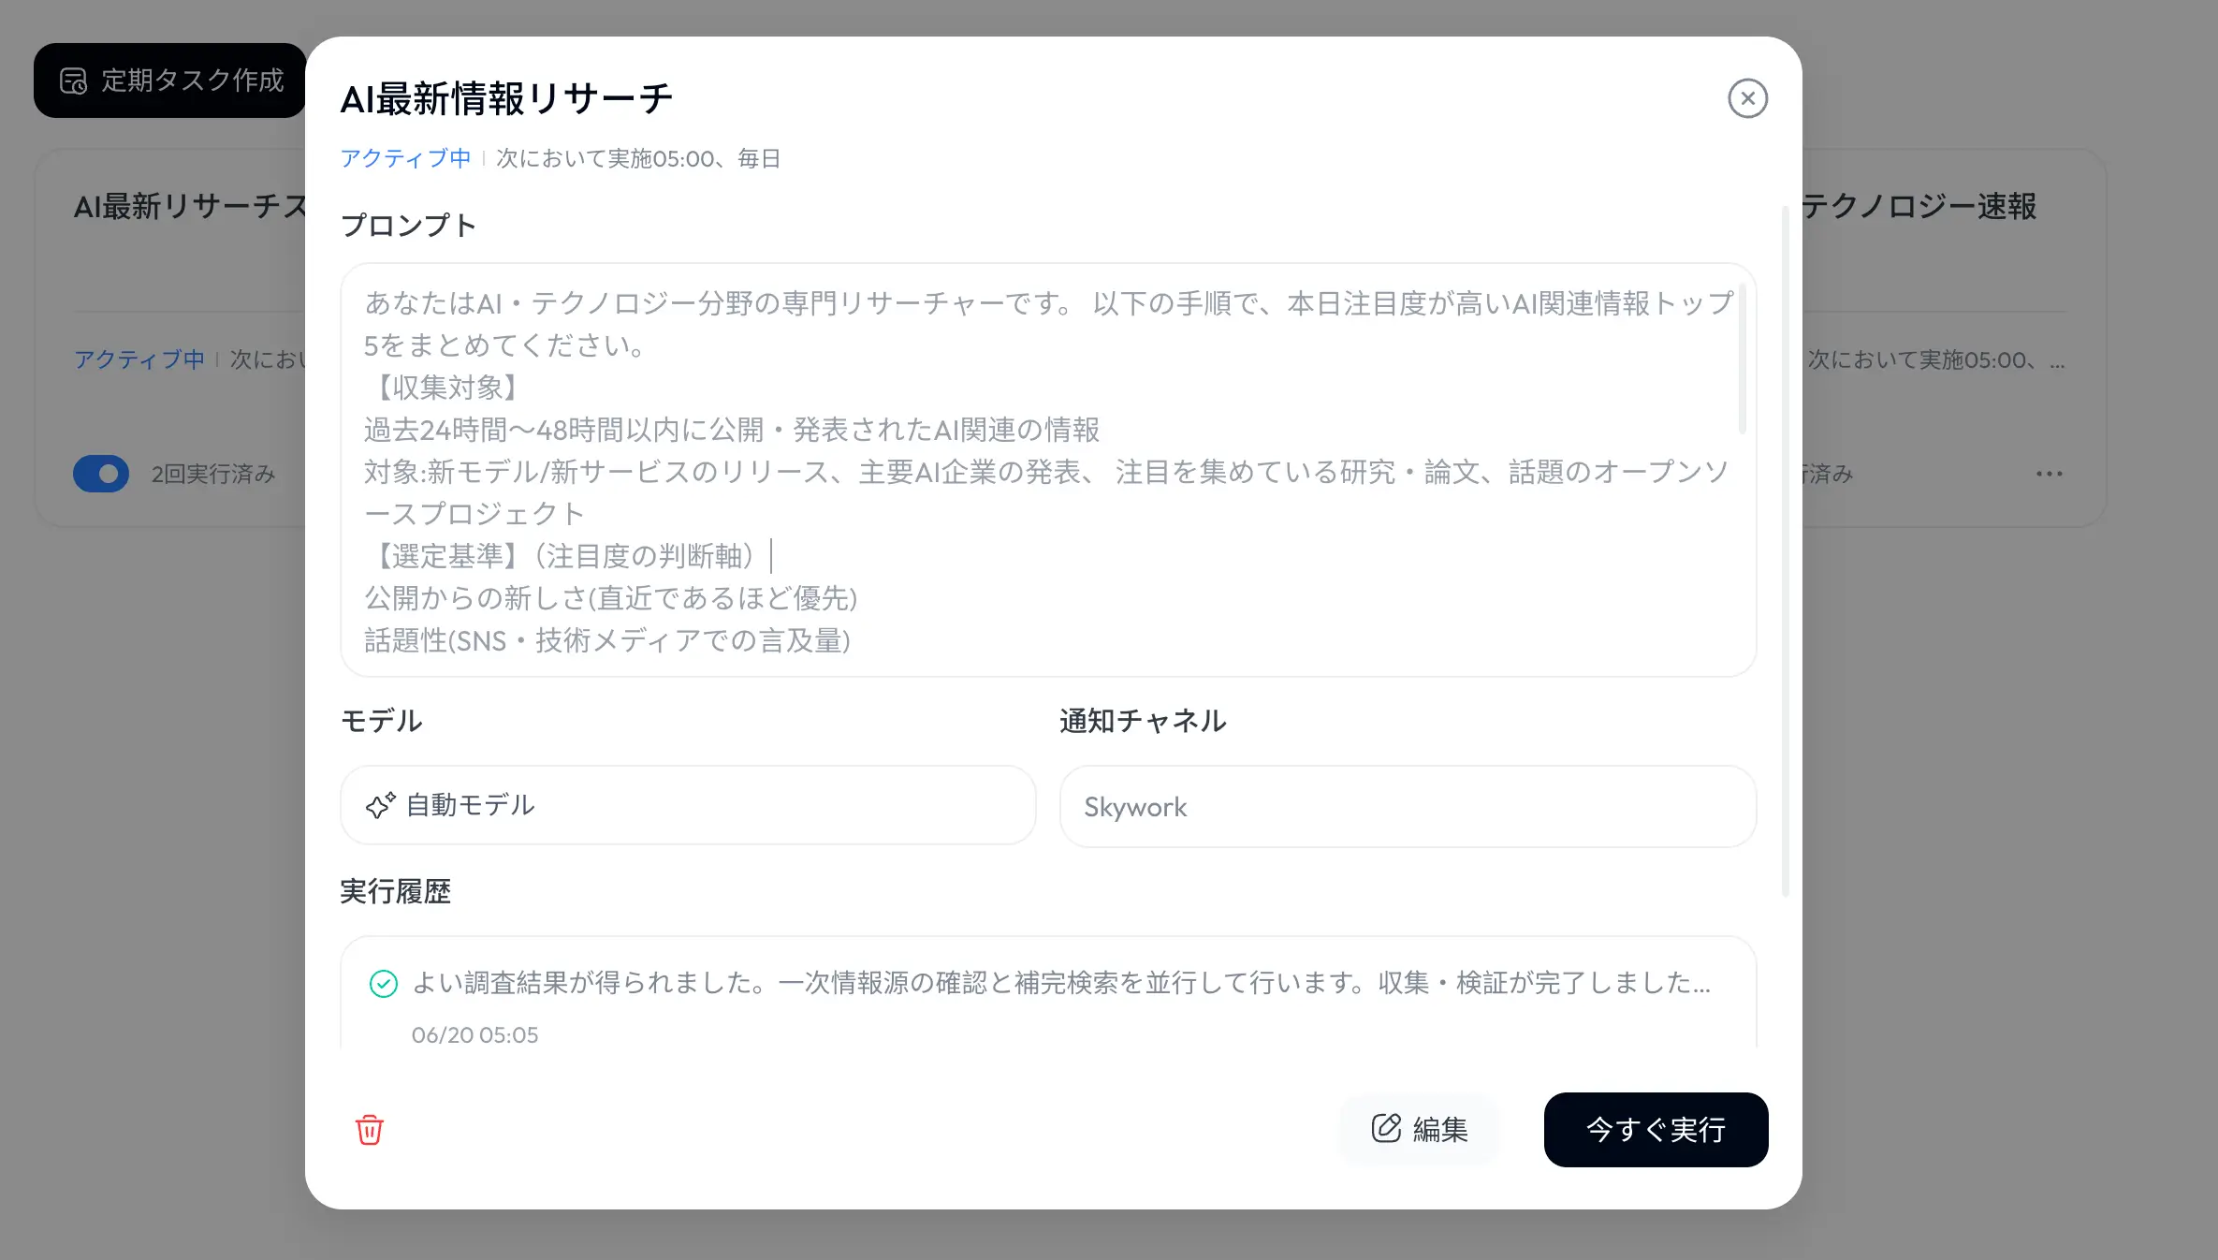Click the 実行履歴 heading
Viewport: 2218px width, 1260px height.
[395, 891]
